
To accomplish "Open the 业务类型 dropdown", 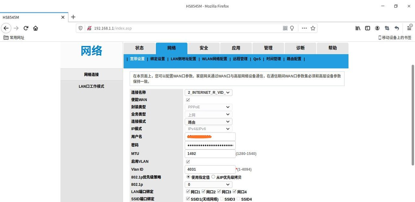I will 208,114.
